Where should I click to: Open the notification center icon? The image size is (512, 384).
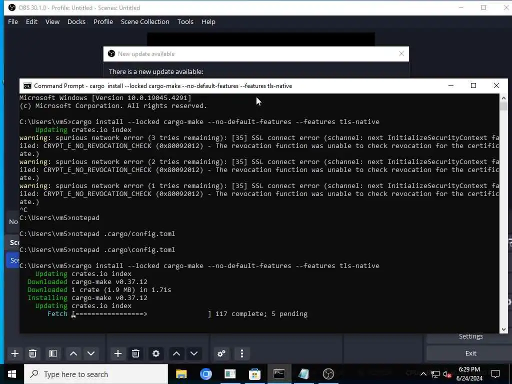[495, 374]
